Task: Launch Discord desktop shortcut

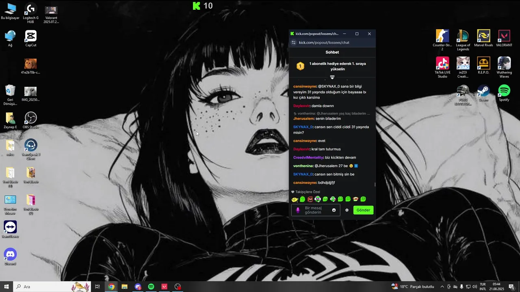Action: pos(10,257)
